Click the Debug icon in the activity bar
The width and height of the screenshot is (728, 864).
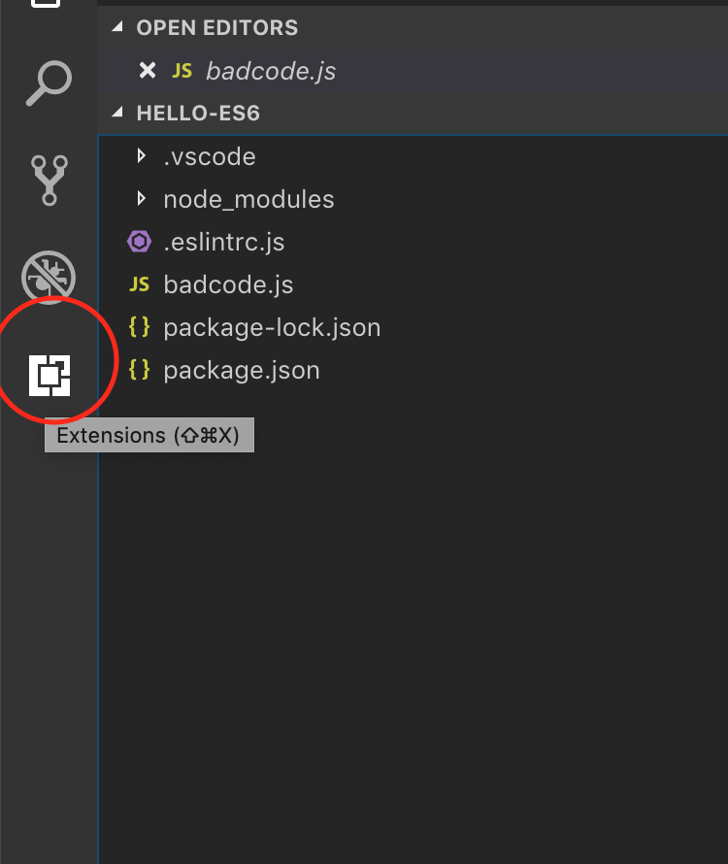coord(49,278)
